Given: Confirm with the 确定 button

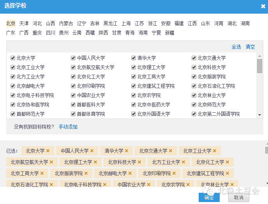Looking at the screenshot, I should [209, 197].
